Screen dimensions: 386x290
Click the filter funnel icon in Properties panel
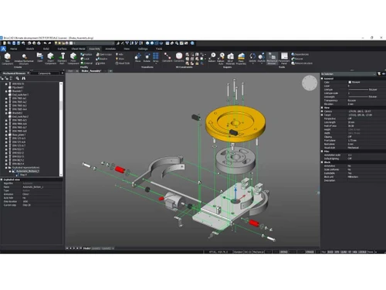click(x=379, y=74)
